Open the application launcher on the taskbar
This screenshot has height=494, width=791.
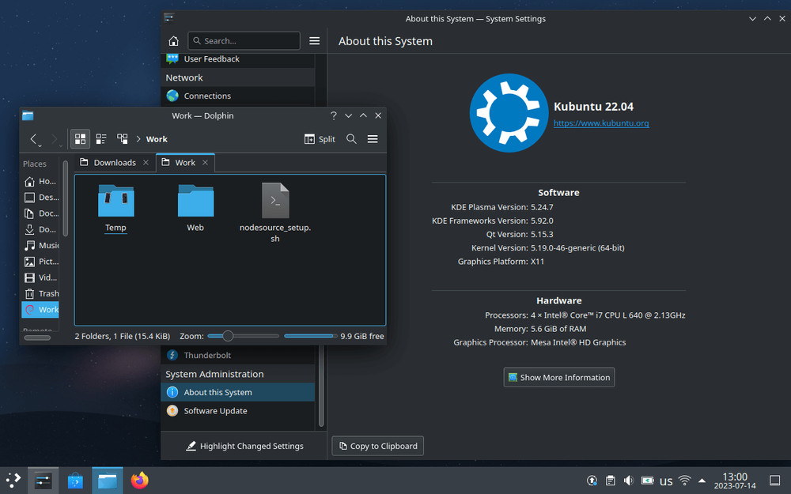point(13,481)
